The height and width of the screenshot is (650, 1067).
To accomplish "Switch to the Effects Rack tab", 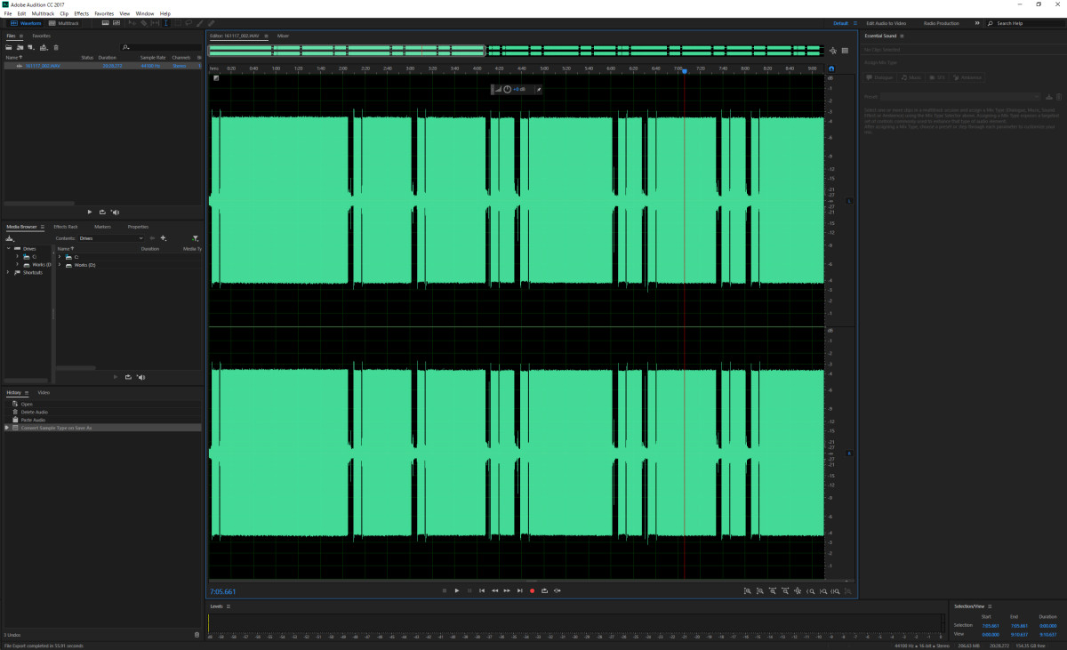I will coord(66,227).
